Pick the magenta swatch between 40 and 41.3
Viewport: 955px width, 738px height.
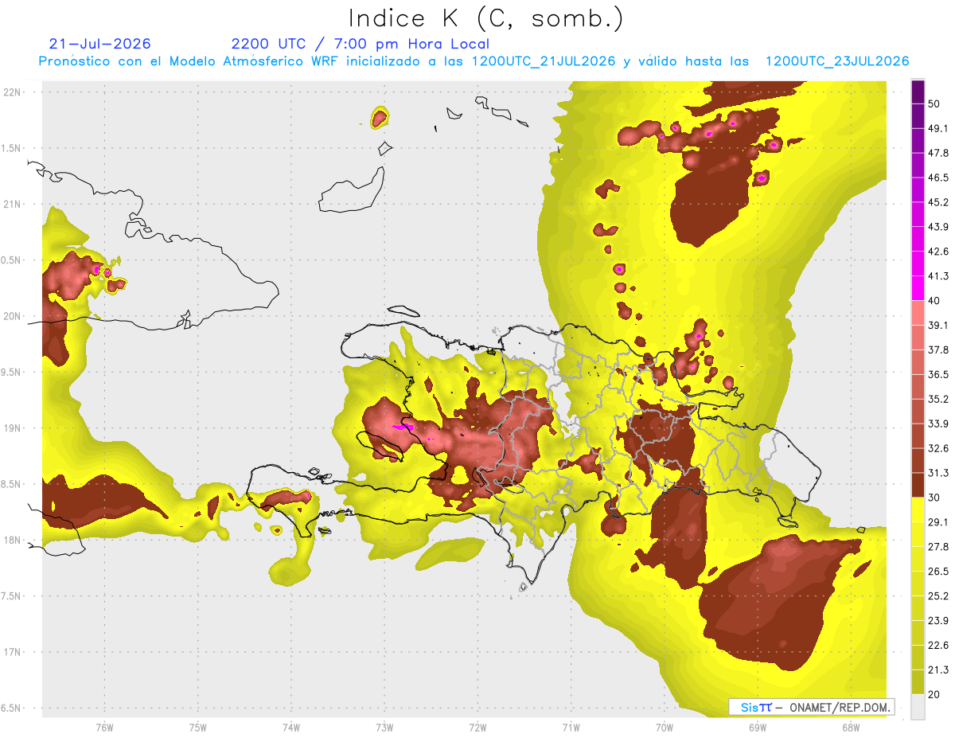pos(918,287)
